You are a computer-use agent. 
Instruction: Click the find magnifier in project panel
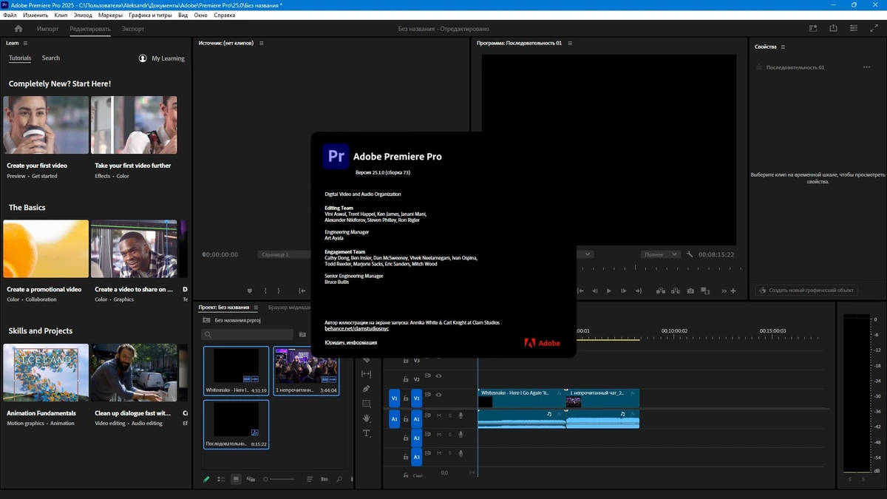pyautogui.click(x=339, y=479)
